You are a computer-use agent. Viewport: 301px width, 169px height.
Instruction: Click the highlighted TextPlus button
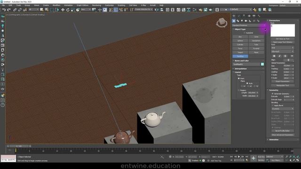pyautogui.click(x=240, y=56)
